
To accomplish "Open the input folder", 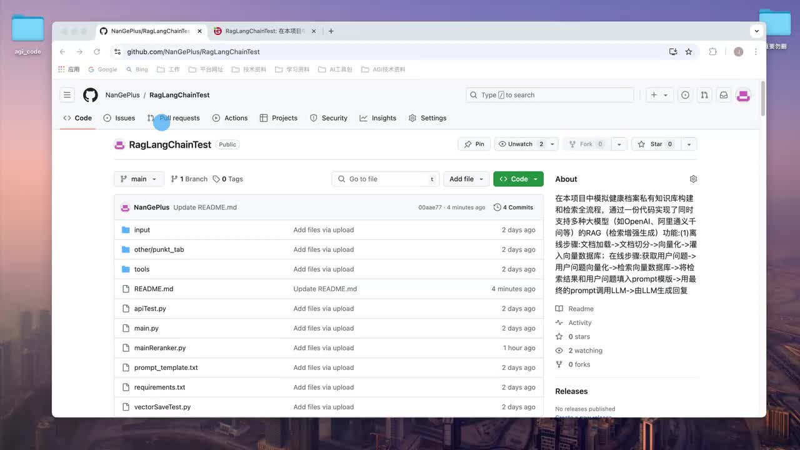I will (x=142, y=230).
